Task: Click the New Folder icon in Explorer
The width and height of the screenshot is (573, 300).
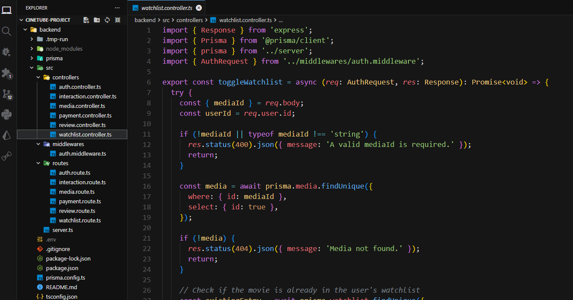Action: pos(97,20)
